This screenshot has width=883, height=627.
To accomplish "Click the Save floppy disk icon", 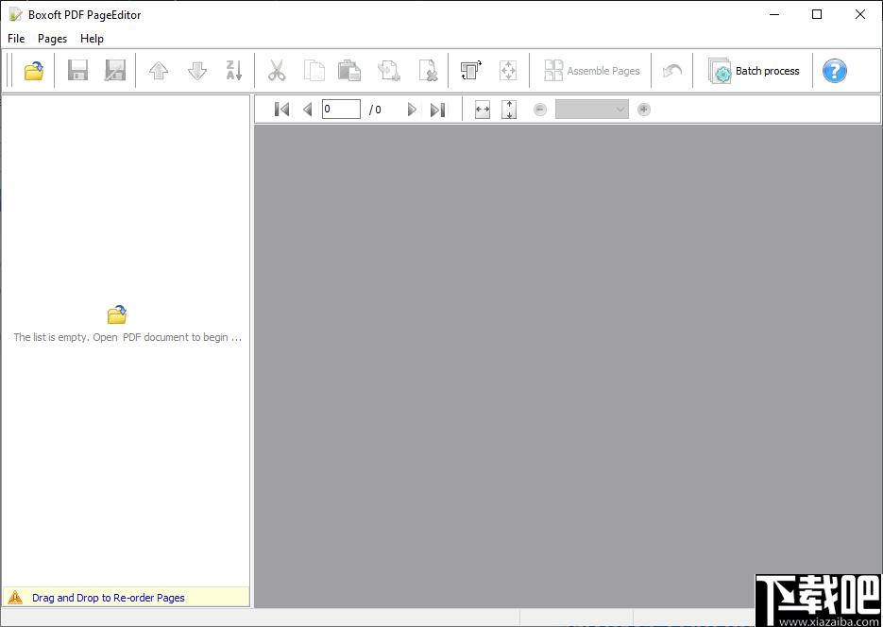I will coord(77,71).
